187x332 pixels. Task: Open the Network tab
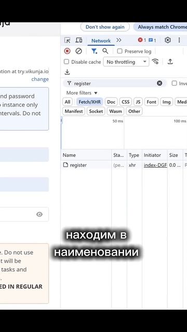coord(101,40)
